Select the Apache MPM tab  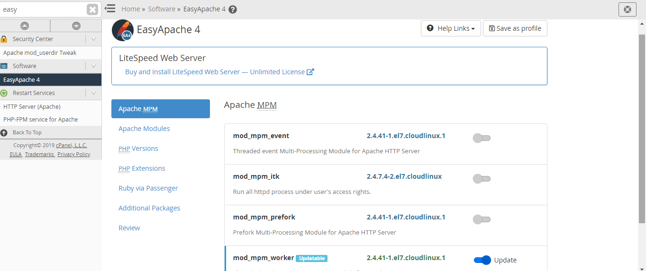pos(161,109)
